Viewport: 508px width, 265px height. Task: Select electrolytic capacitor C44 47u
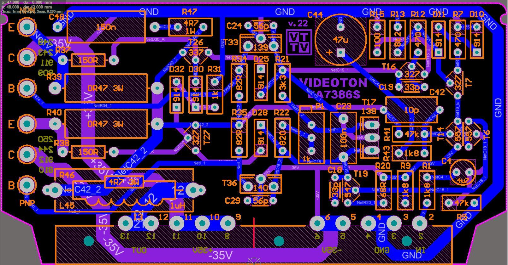[341, 40]
